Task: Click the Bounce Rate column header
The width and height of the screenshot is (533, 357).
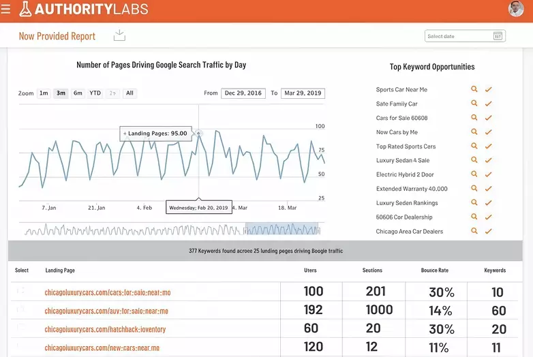Action: click(x=434, y=270)
